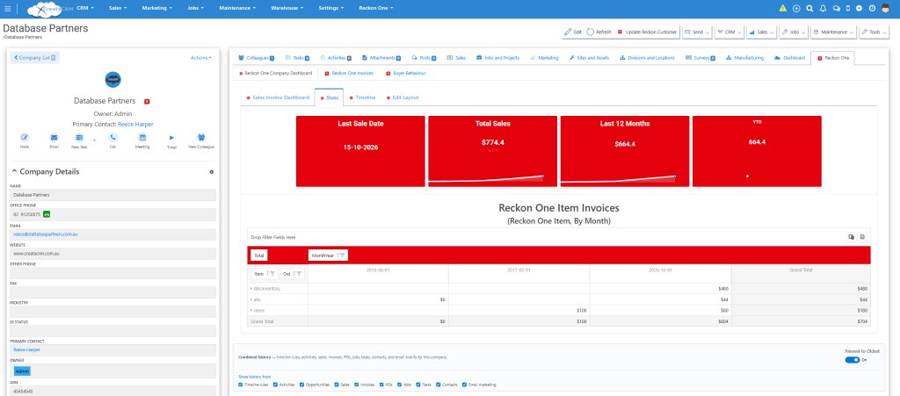Open the Buyer Behaviour tab
The image size is (900, 396).
406,74
